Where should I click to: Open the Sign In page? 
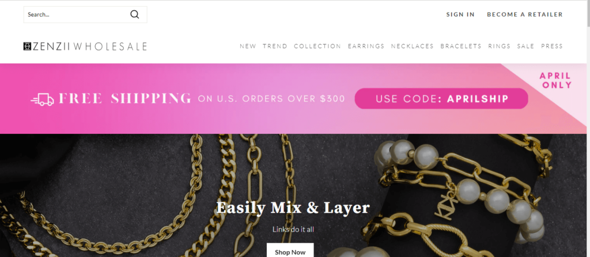click(x=460, y=14)
